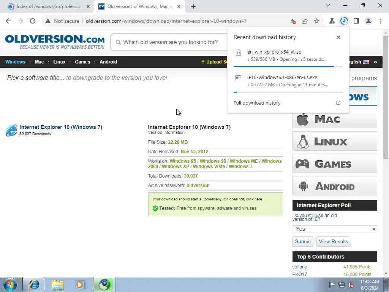The width and height of the screenshot is (389, 292).
Task: Click the Internet Explorer logo icon
Action: click(x=11, y=130)
